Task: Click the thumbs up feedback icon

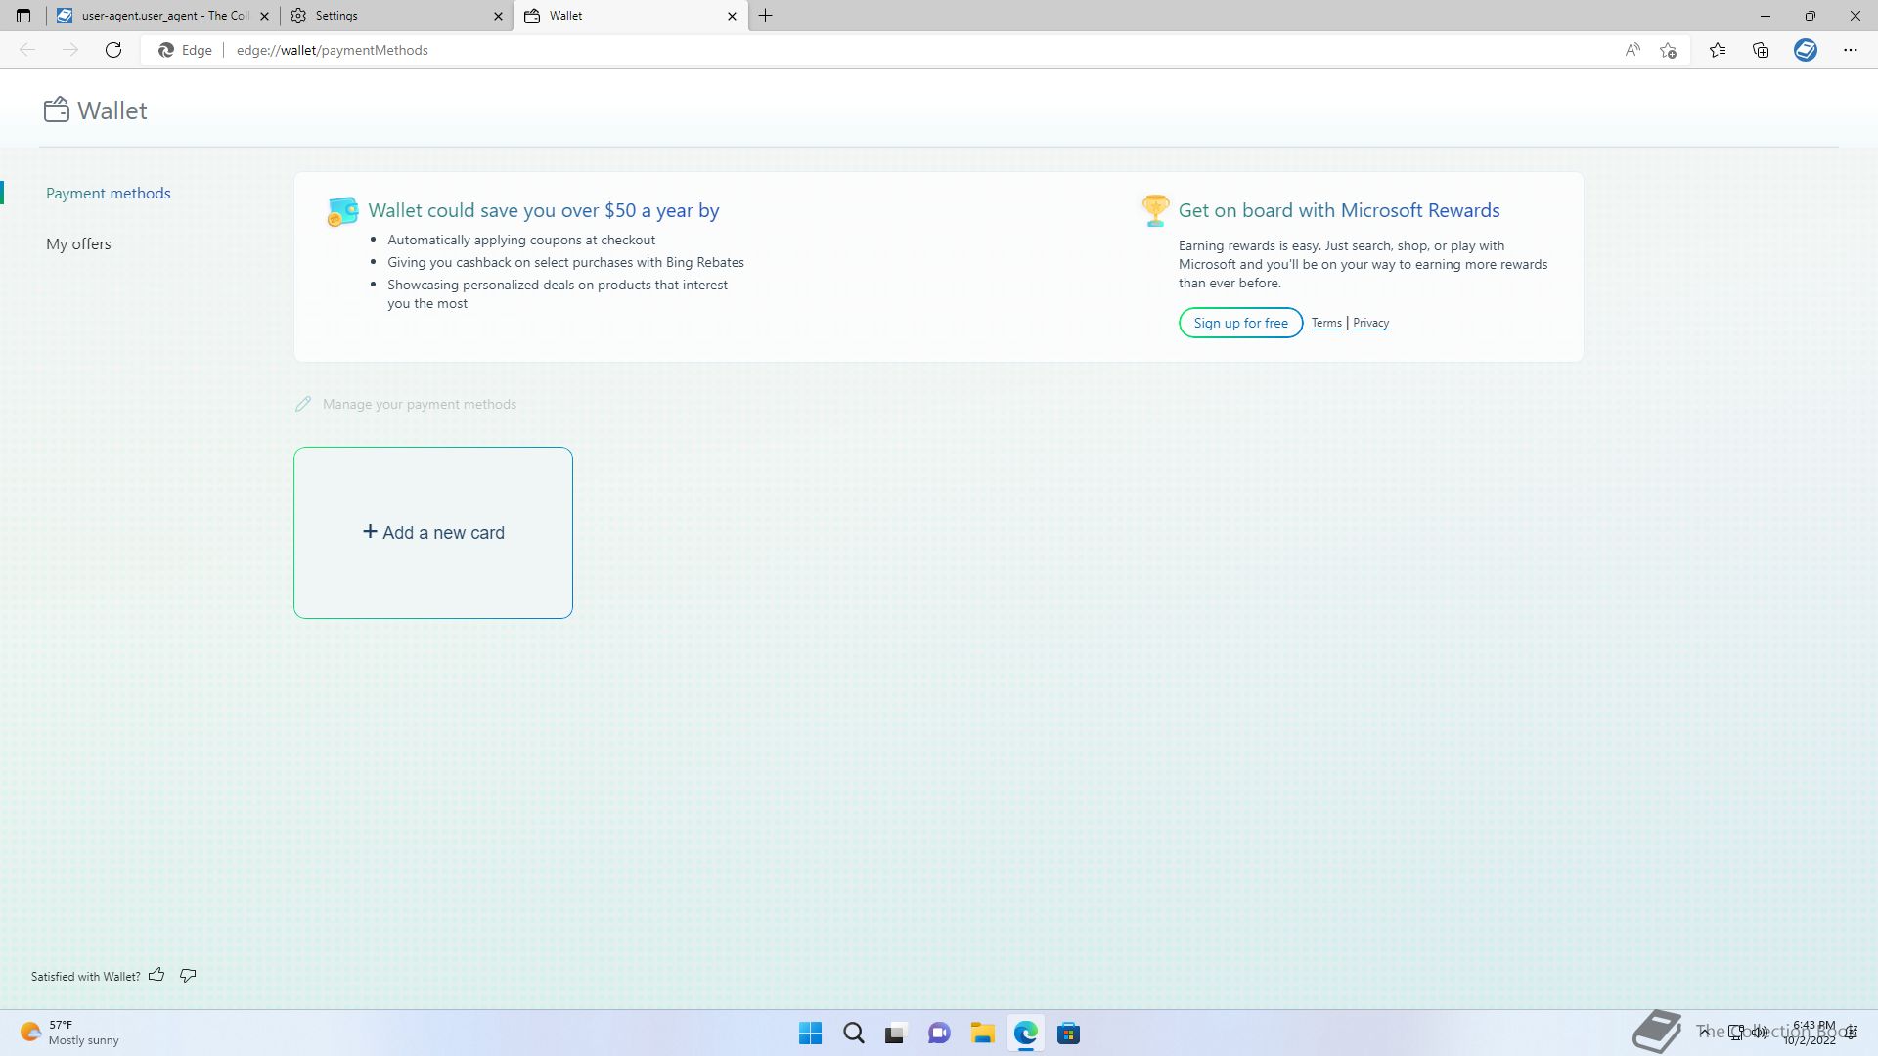Action: click(156, 975)
